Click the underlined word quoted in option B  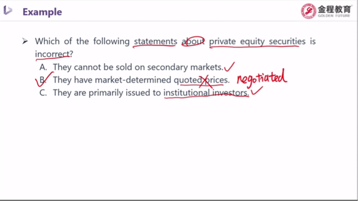(x=188, y=80)
